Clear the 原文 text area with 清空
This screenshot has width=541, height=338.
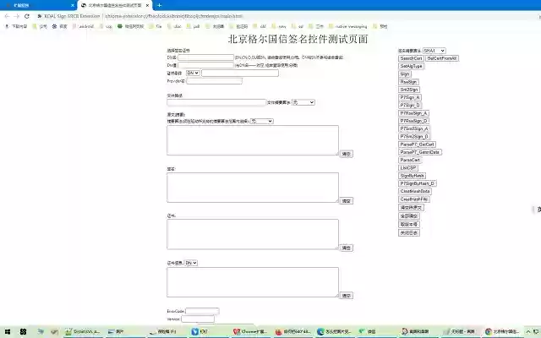coord(346,154)
